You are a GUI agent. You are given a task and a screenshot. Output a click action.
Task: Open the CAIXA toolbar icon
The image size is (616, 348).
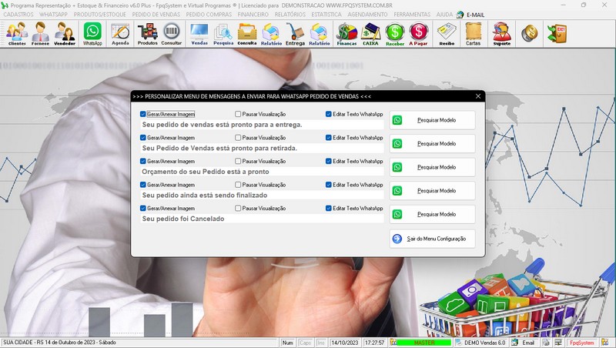pyautogui.click(x=370, y=34)
